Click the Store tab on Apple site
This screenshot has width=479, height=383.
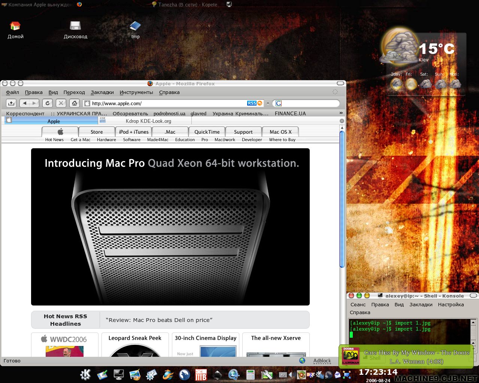[97, 132]
